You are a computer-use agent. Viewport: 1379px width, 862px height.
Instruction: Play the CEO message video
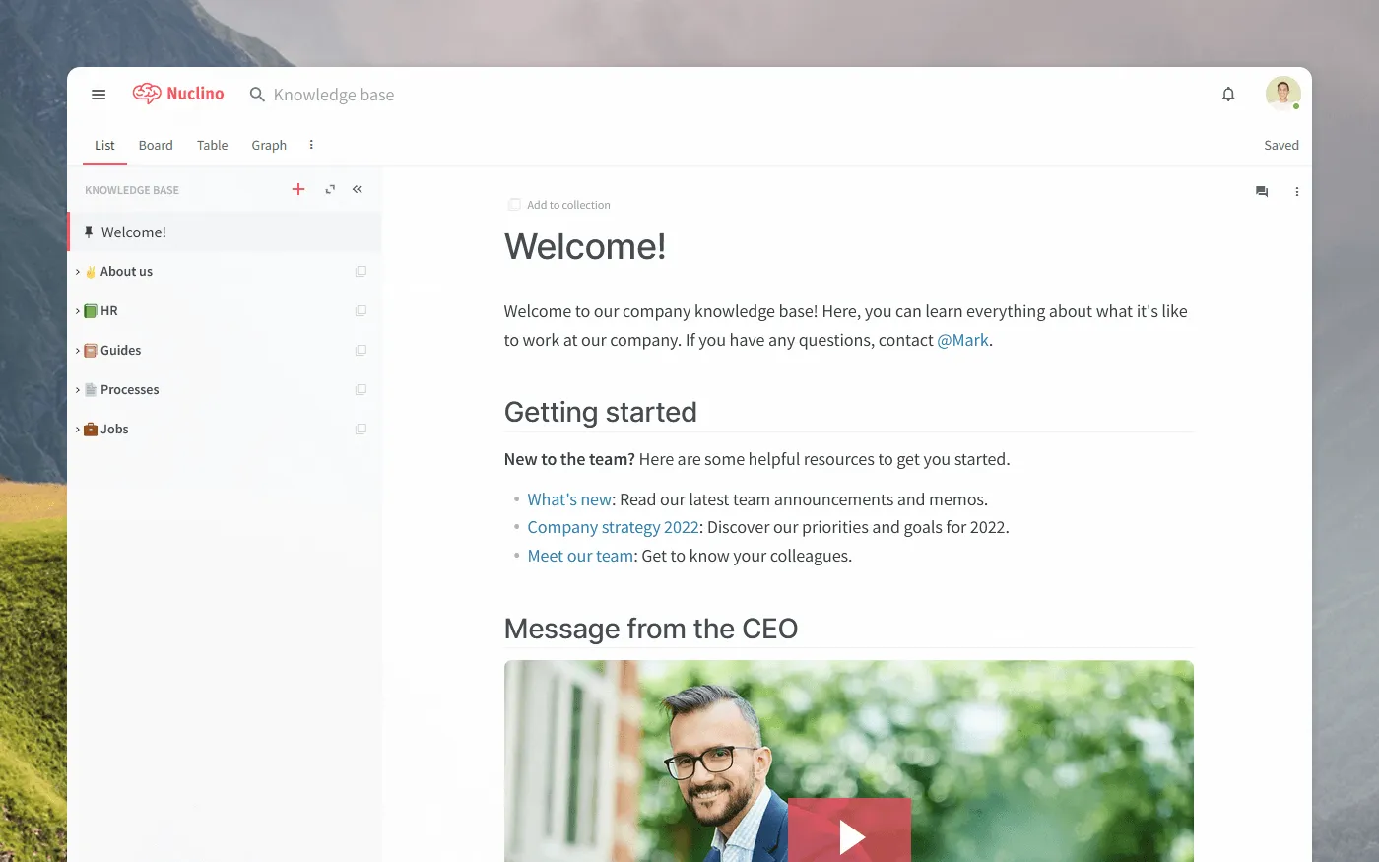pos(849,830)
